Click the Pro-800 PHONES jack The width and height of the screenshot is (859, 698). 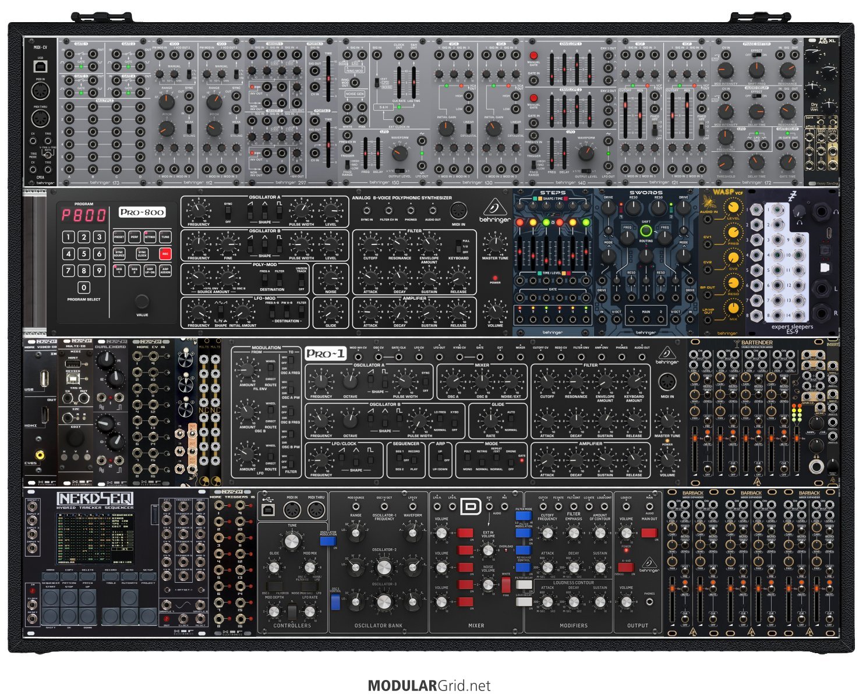click(411, 210)
